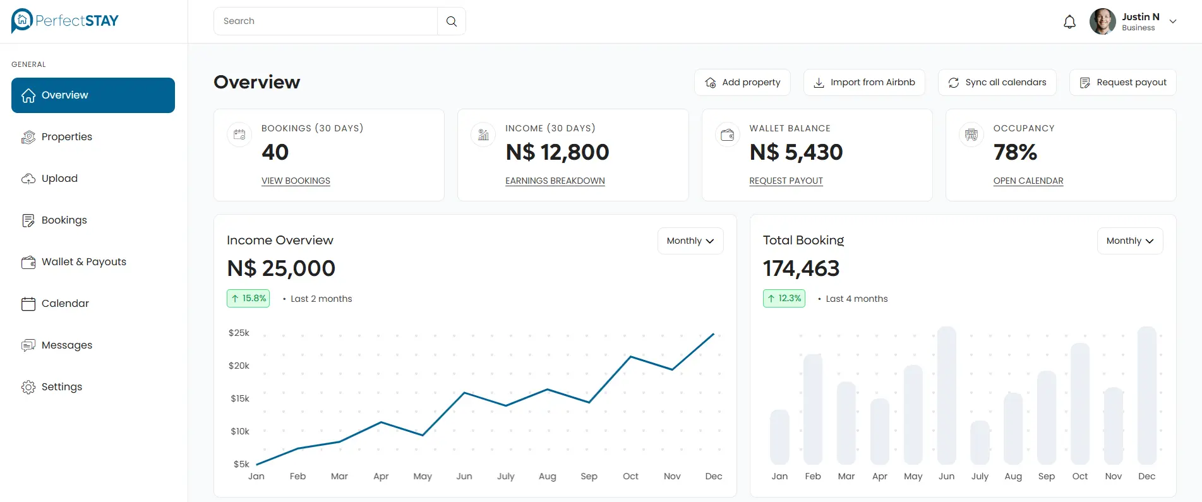This screenshot has height=502, width=1202.
Task: Click Justin N's profile avatar
Action: (x=1102, y=21)
